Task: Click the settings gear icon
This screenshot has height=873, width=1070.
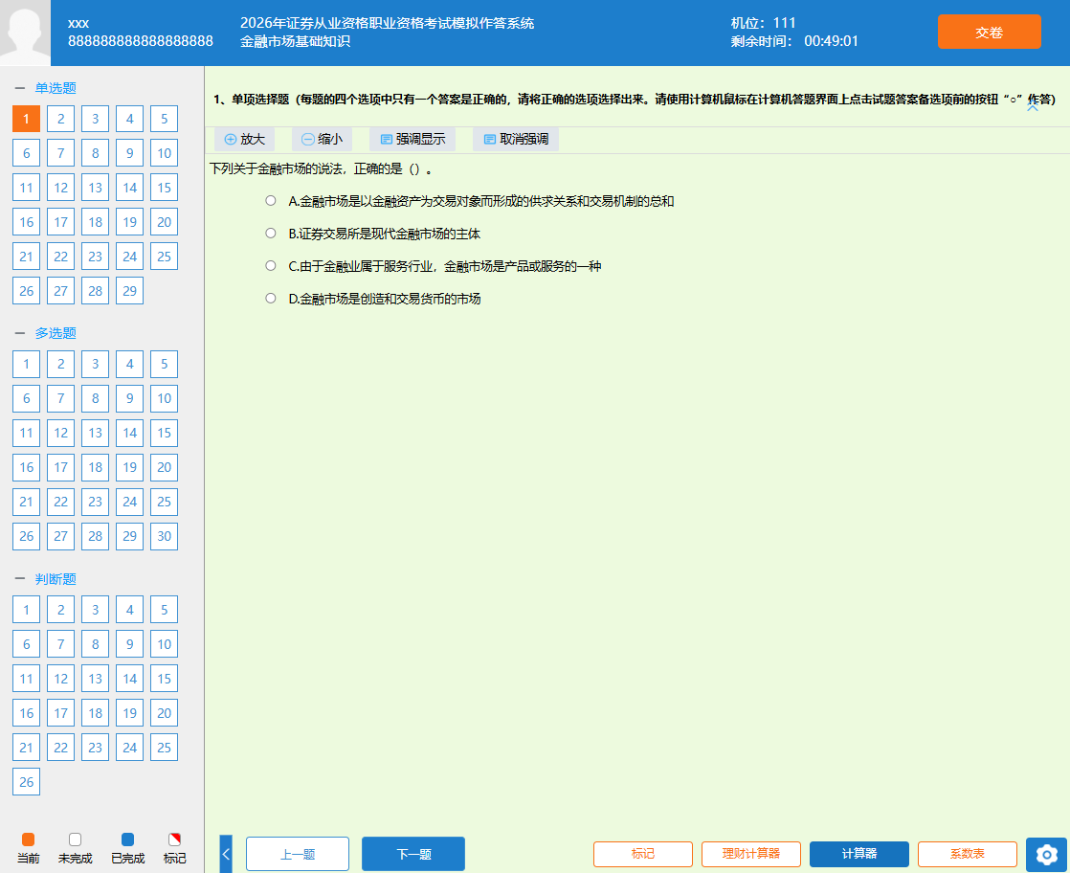Action: coord(1046,854)
